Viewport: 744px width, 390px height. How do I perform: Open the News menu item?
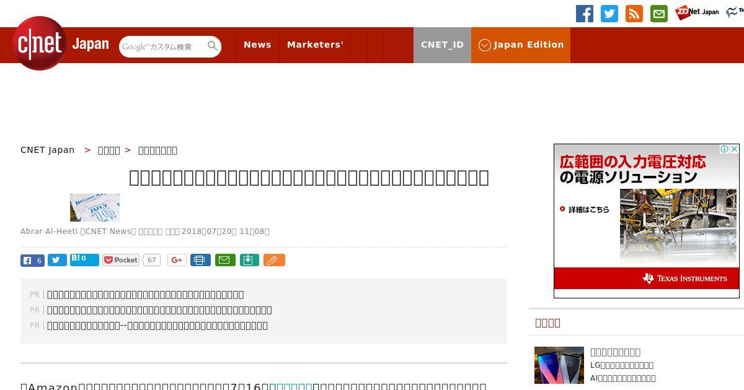(x=257, y=45)
